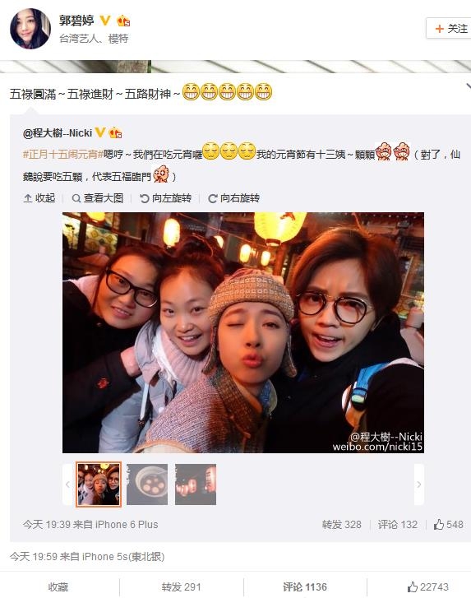Open the #正月十五闹元宵# hashtag topic
This screenshot has width=471, height=598.
(63, 155)
